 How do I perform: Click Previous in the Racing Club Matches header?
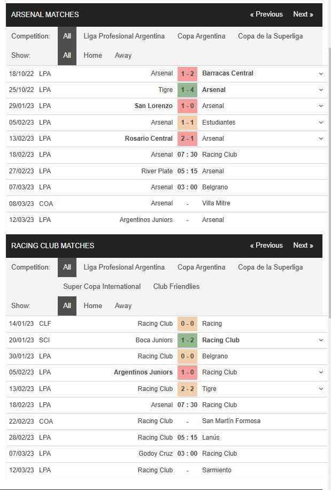point(266,245)
